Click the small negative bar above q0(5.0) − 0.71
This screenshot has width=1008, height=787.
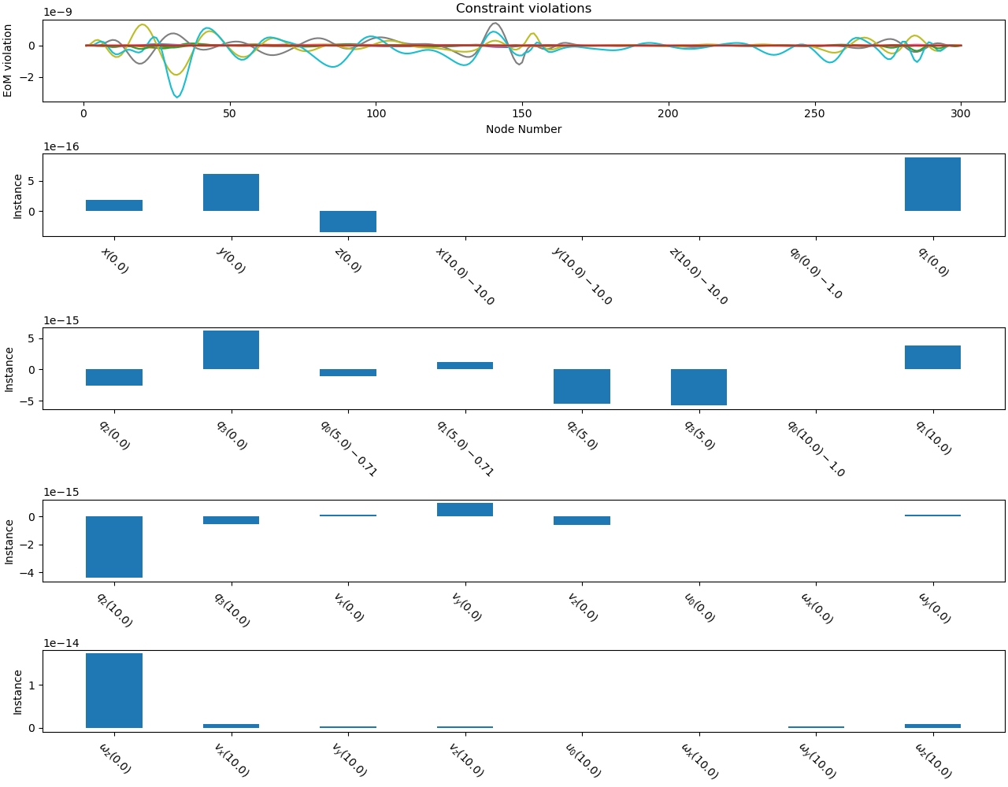(348, 372)
